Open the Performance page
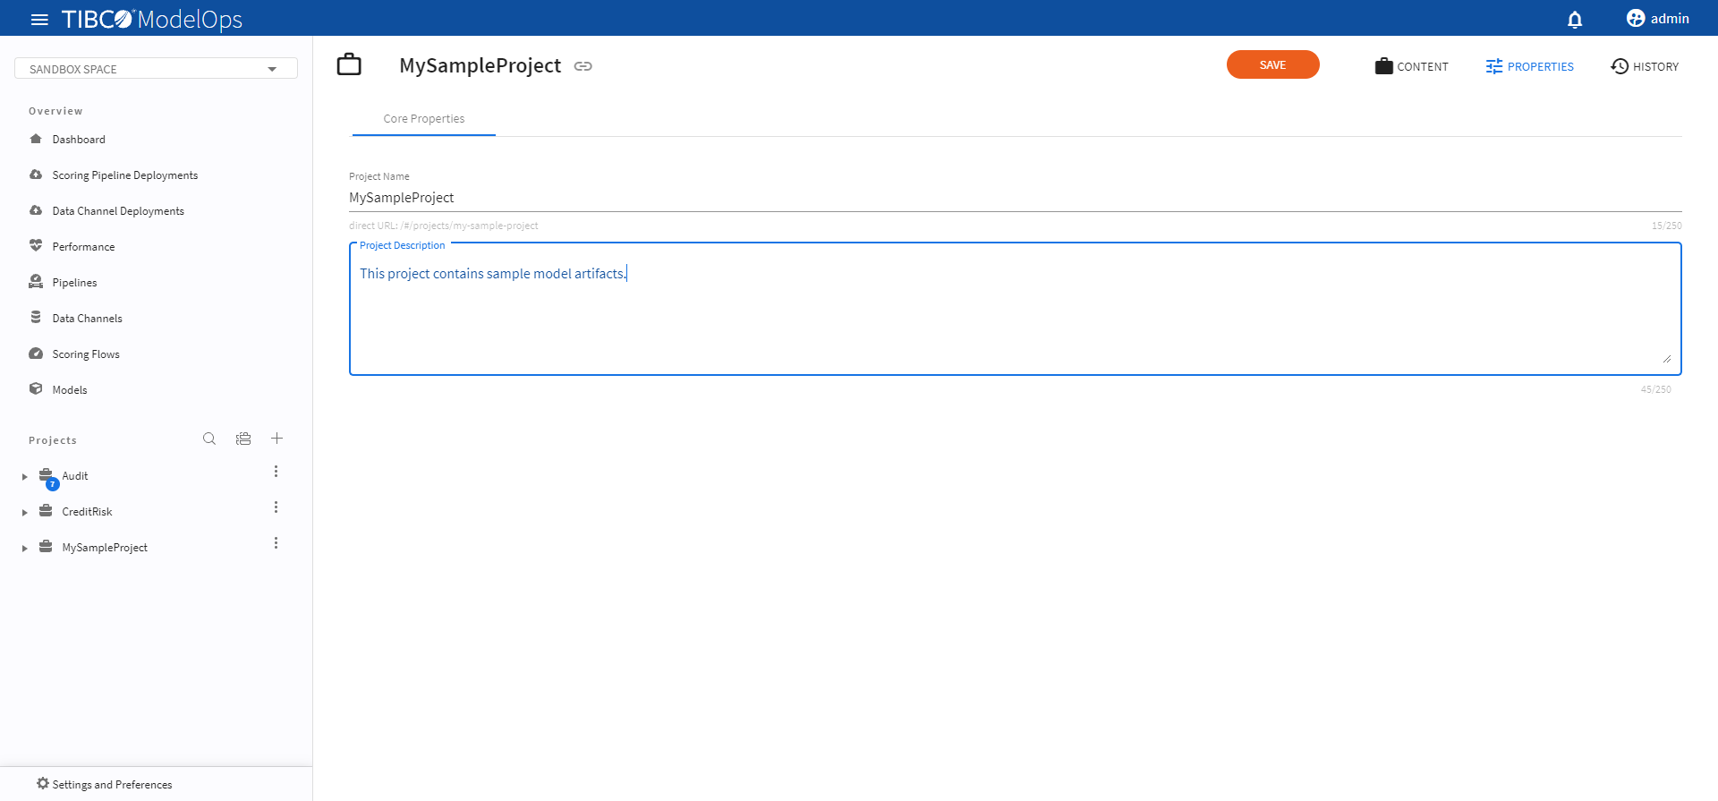 [83, 247]
